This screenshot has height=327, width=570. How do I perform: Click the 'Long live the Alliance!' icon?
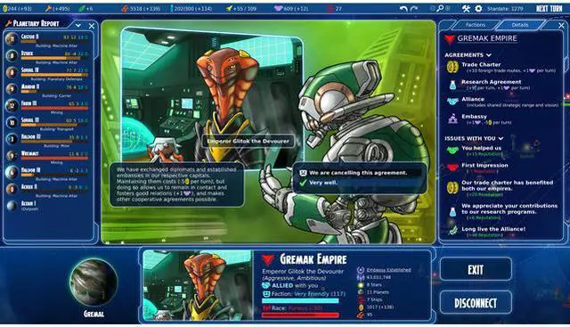tap(452, 231)
